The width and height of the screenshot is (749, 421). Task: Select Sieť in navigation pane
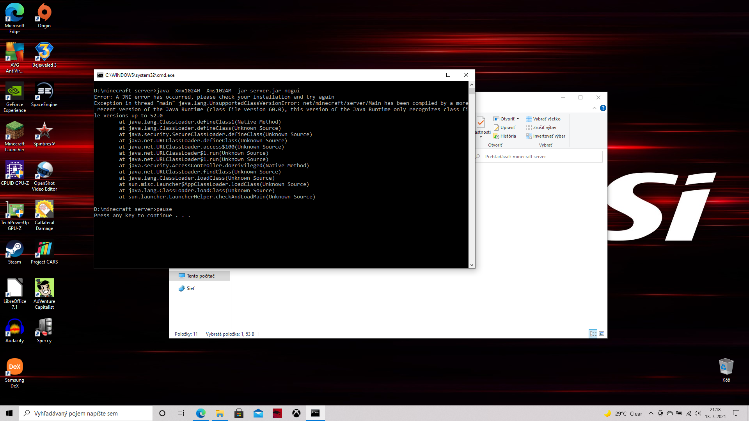point(190,288)
